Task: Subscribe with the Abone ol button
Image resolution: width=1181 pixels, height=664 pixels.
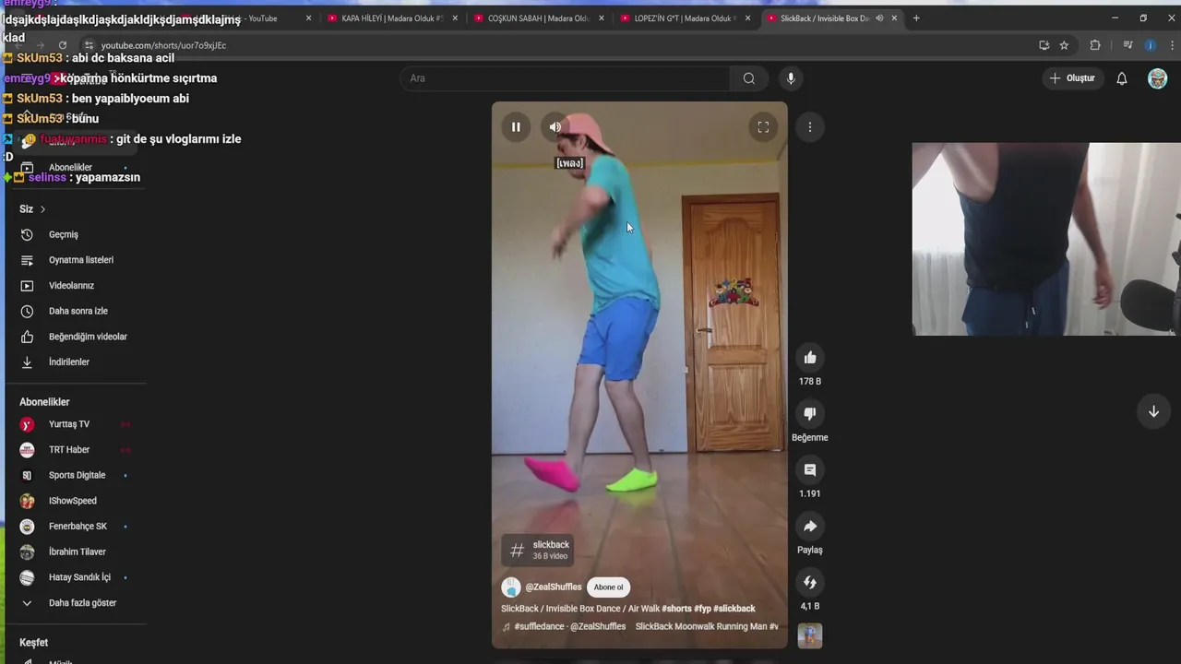Action: pyautogui.click(x=608, y=587)
